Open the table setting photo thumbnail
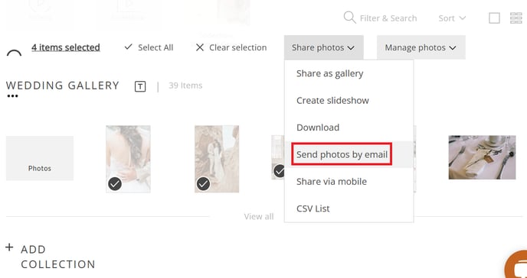The width and height of the screenshot is (527, 278). tap(482, 157)
